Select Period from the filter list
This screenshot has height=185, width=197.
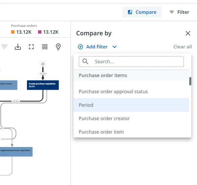point(131,105)
